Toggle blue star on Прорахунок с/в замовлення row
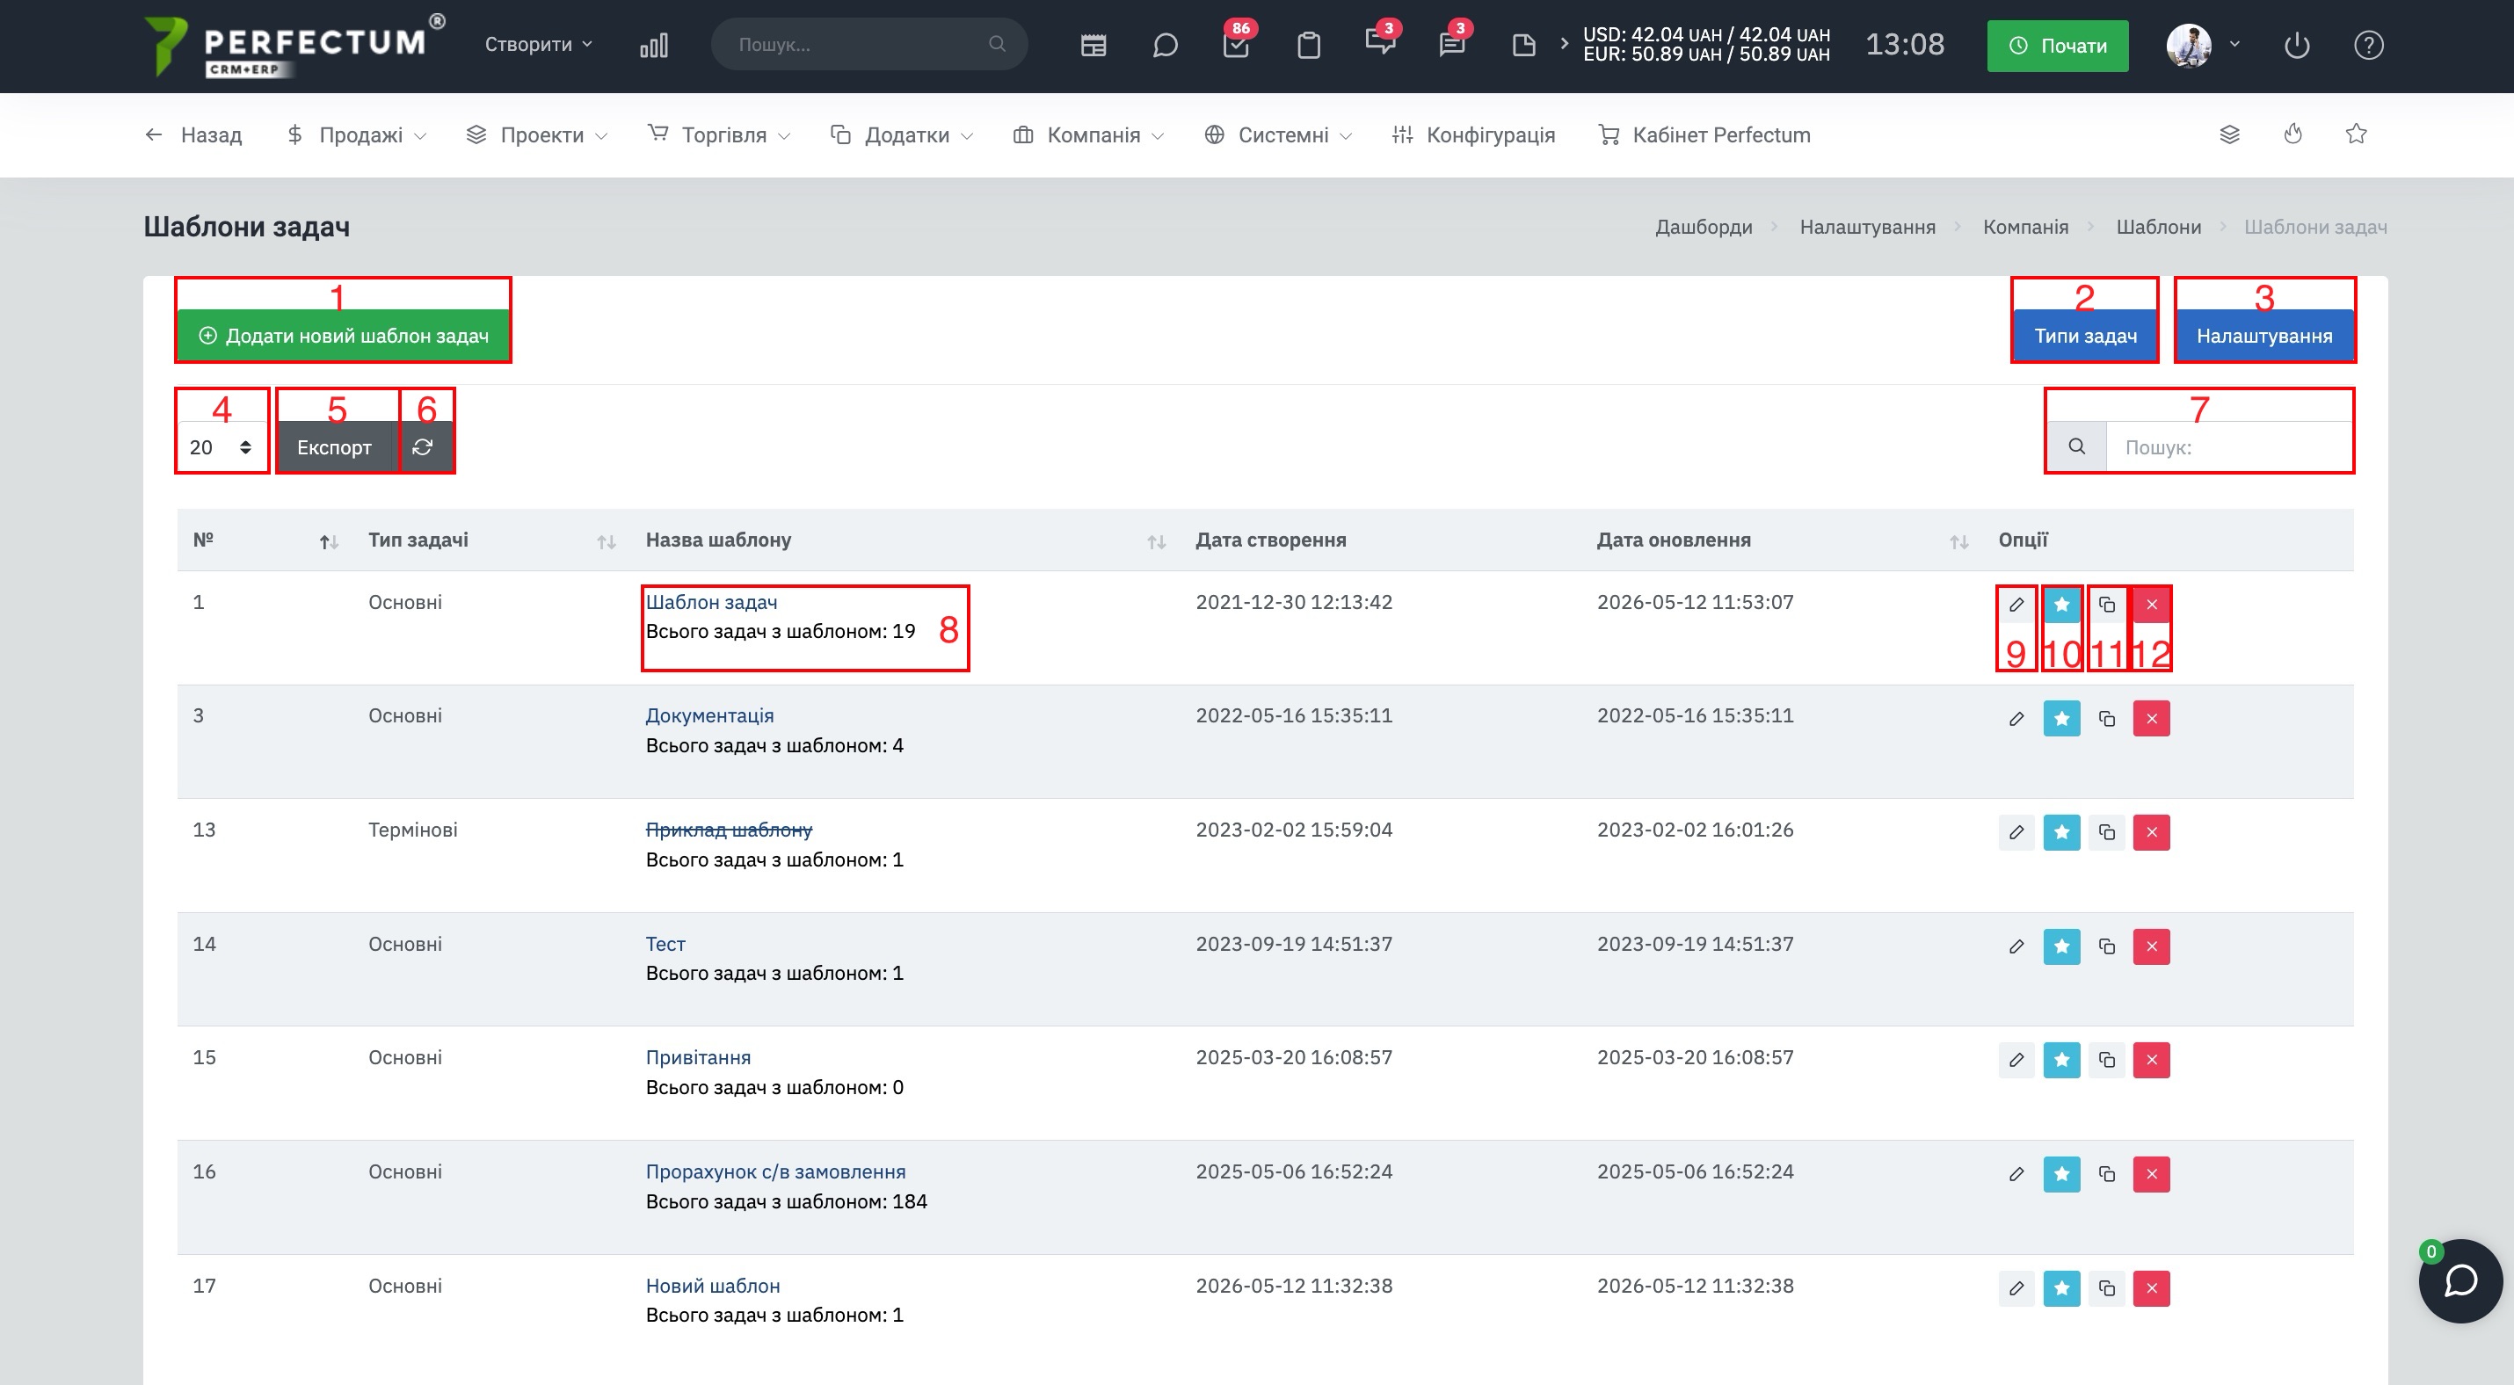 pyautogui.click(x=2062, y=1173)
